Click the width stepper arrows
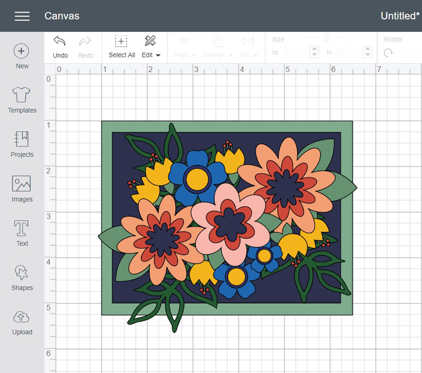422x373 pixels. [x=314, y=52]
